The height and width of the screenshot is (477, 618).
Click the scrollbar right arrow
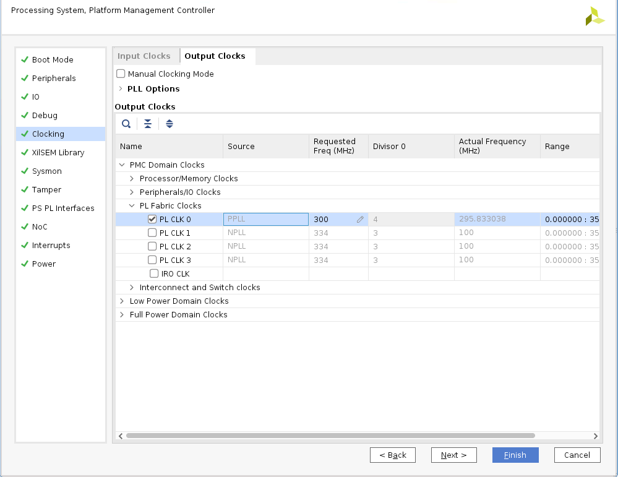[x=596, y=436]
